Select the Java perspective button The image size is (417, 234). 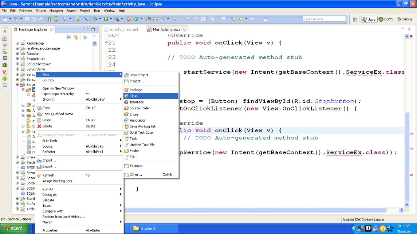pyautogui.click(x=369, y=19)
